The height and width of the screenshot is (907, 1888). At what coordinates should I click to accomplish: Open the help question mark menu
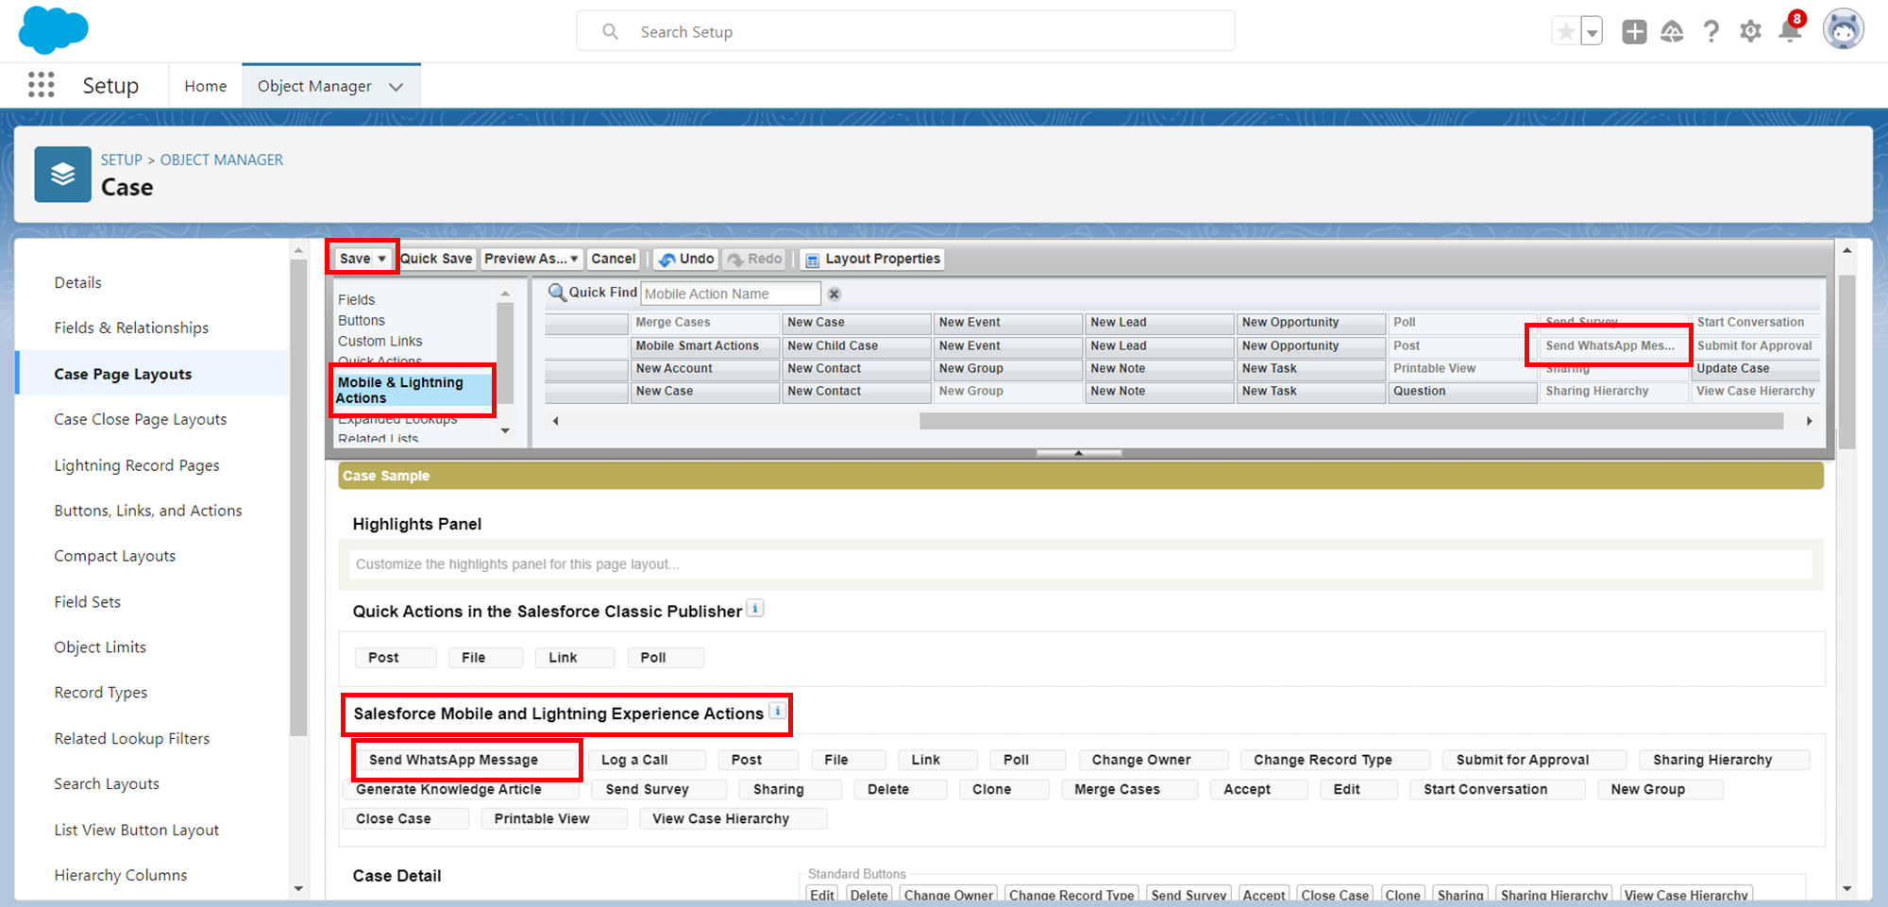click(1711, 32)
